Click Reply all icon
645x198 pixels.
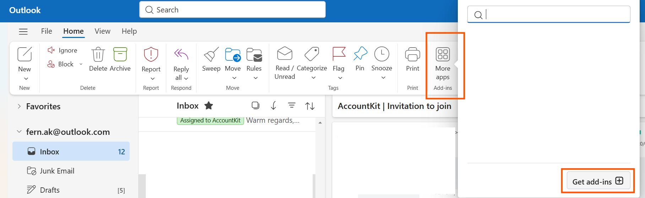pos(181,54)
